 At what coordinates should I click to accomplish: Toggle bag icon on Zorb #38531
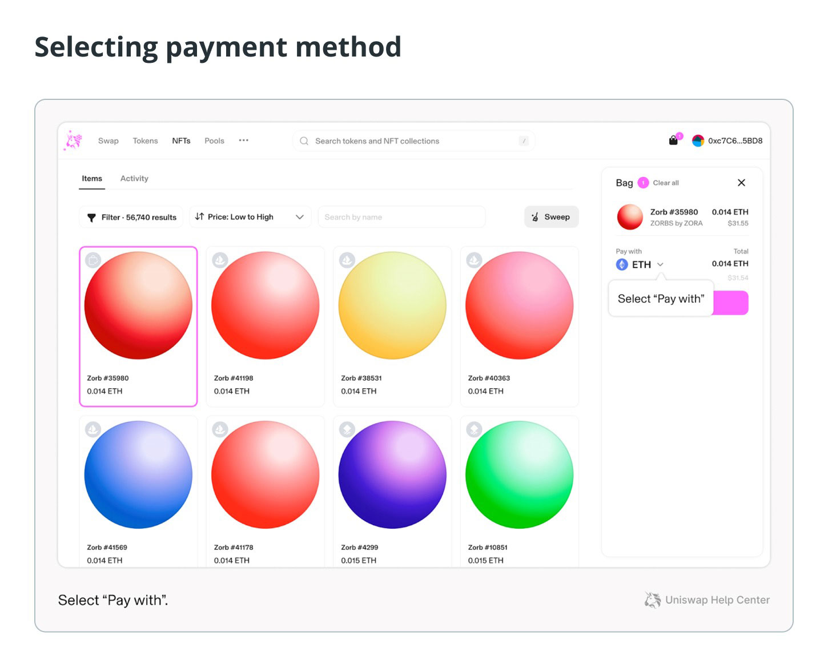[347, 260]
